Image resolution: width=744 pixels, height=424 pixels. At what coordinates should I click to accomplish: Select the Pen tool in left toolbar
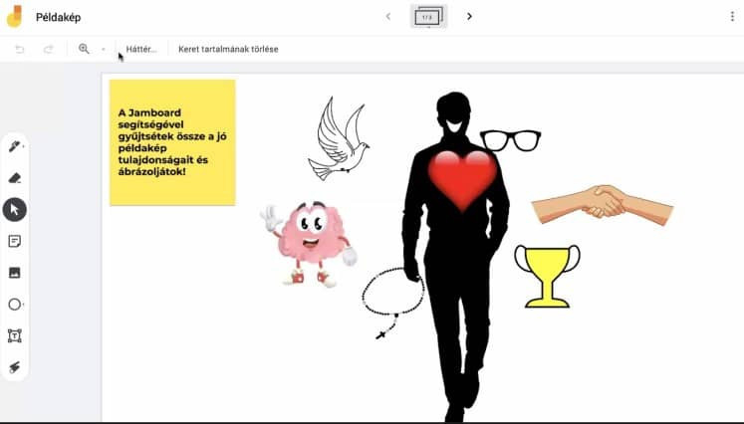[x=14, y=146]
